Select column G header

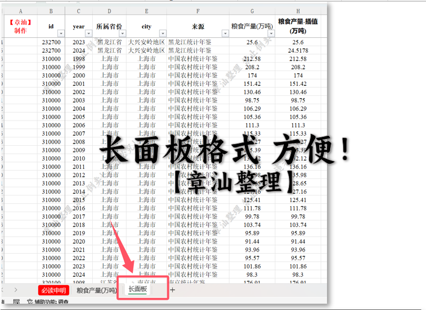252,11
